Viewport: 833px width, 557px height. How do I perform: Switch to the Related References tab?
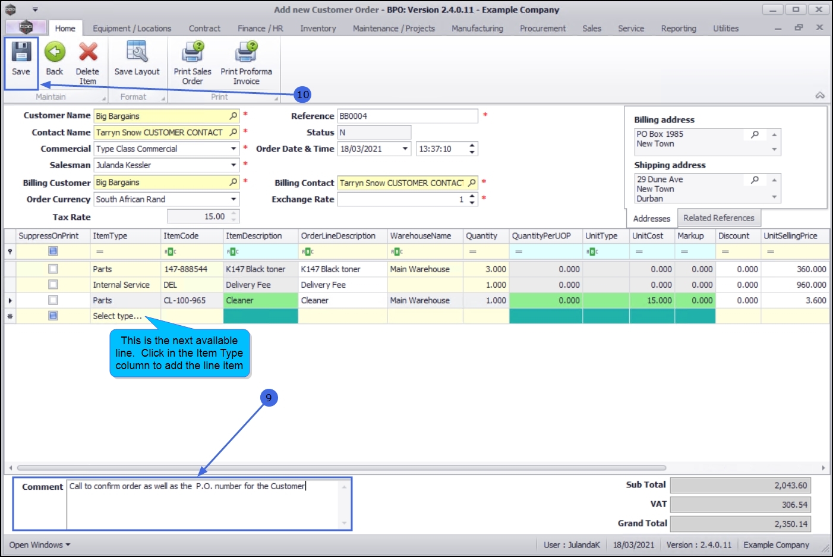click(x=718, y=218)
